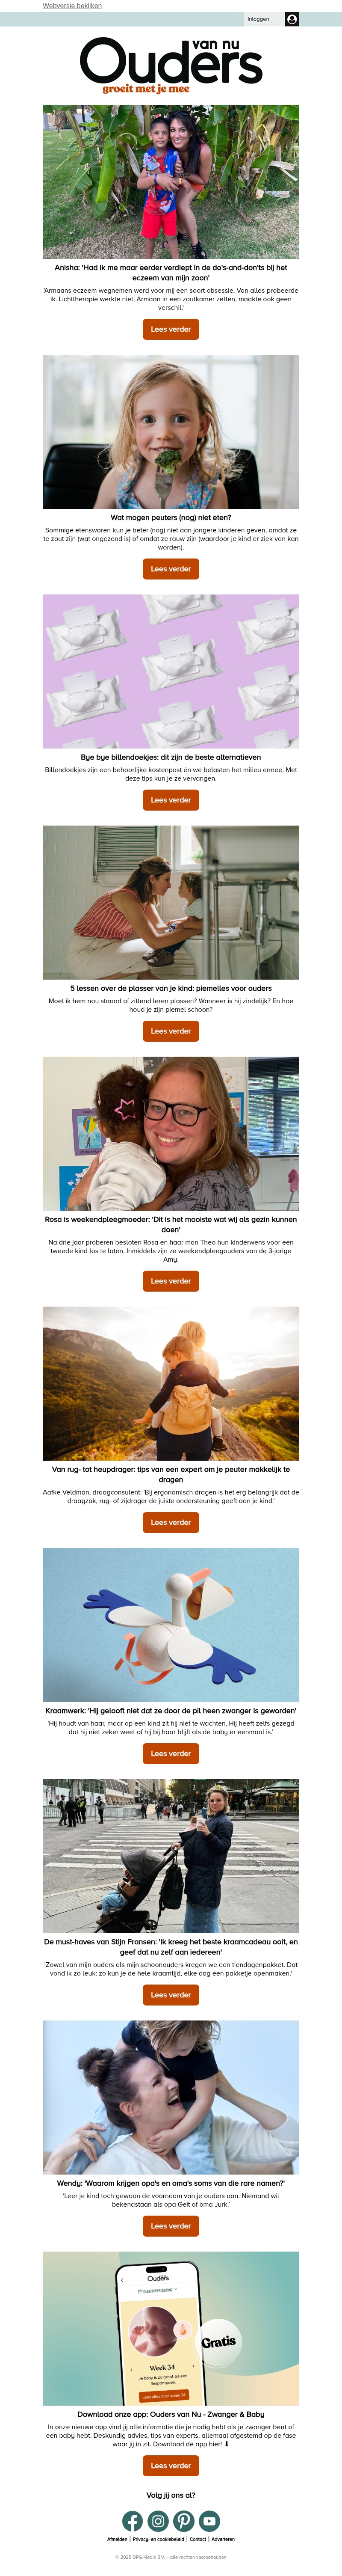The height and width of the screenshot is (2576, 342).
Task: Click Lees verder under billendoekjes article
Action: point(171,800)
